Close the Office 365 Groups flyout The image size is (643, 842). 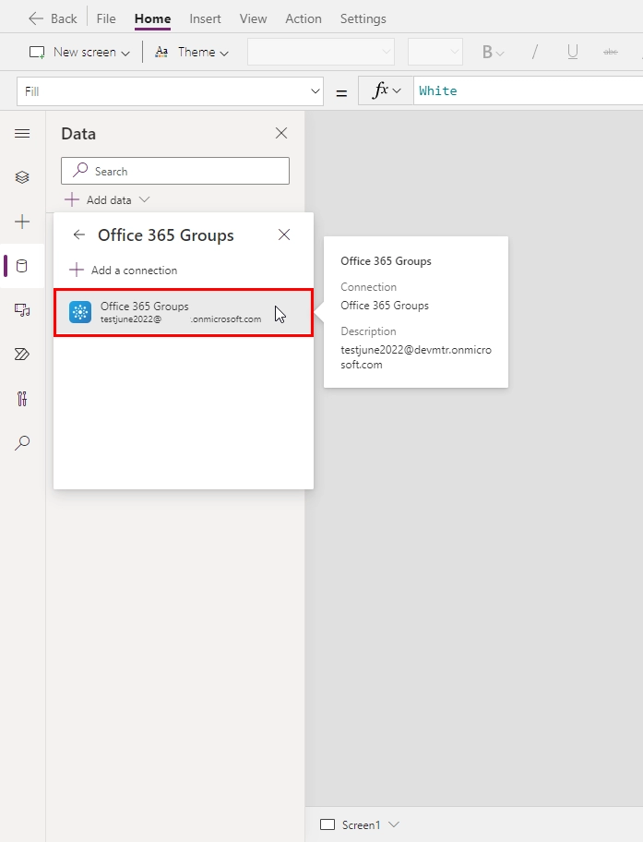tap(284, 235)
